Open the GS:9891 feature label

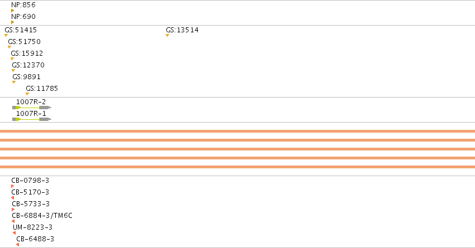(x=26, y=77)
